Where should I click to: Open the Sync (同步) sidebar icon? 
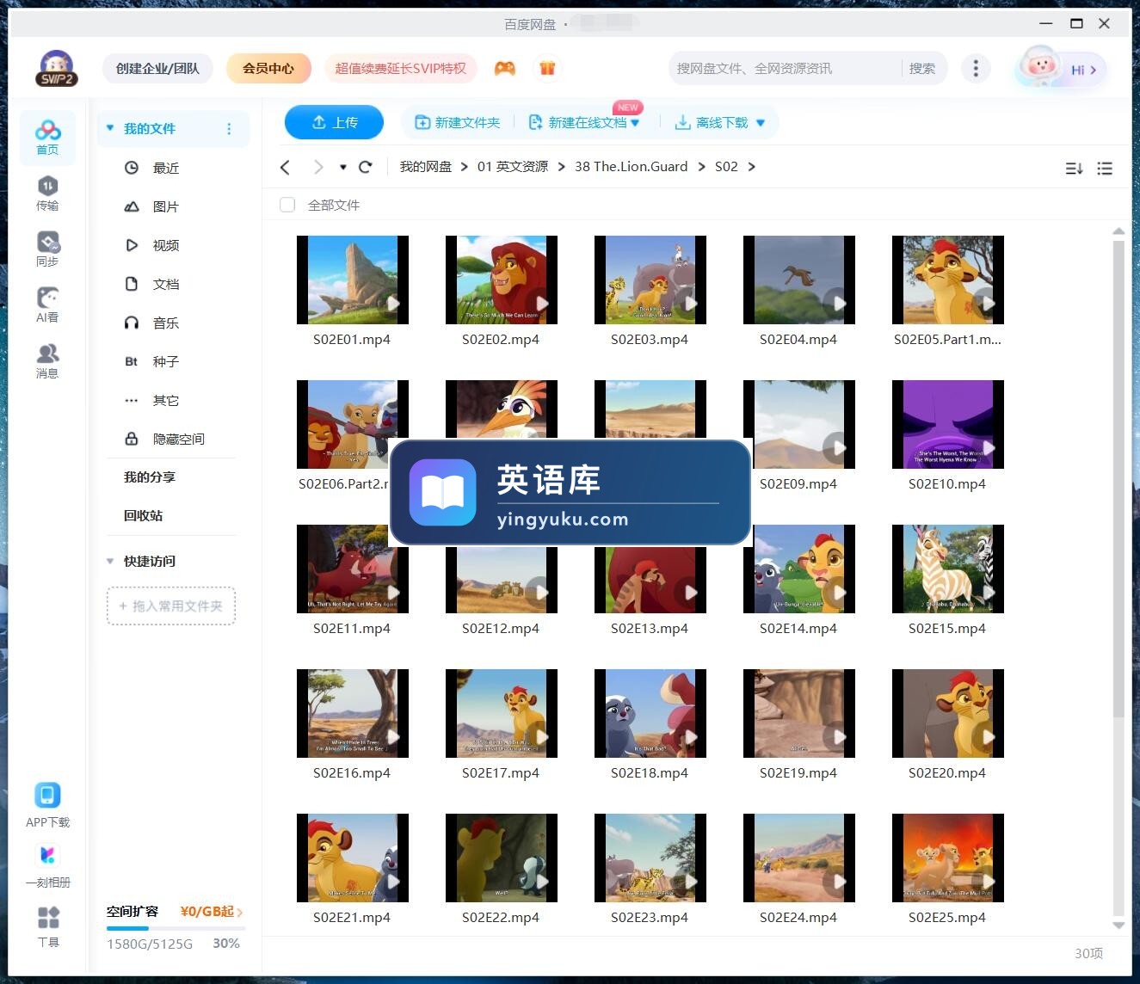click(47, 249)
